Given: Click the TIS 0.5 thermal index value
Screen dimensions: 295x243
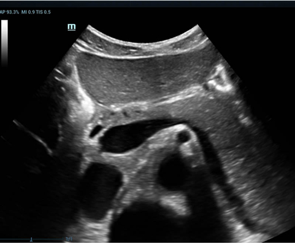Looking at the screenshot, I should click(44, 12).
